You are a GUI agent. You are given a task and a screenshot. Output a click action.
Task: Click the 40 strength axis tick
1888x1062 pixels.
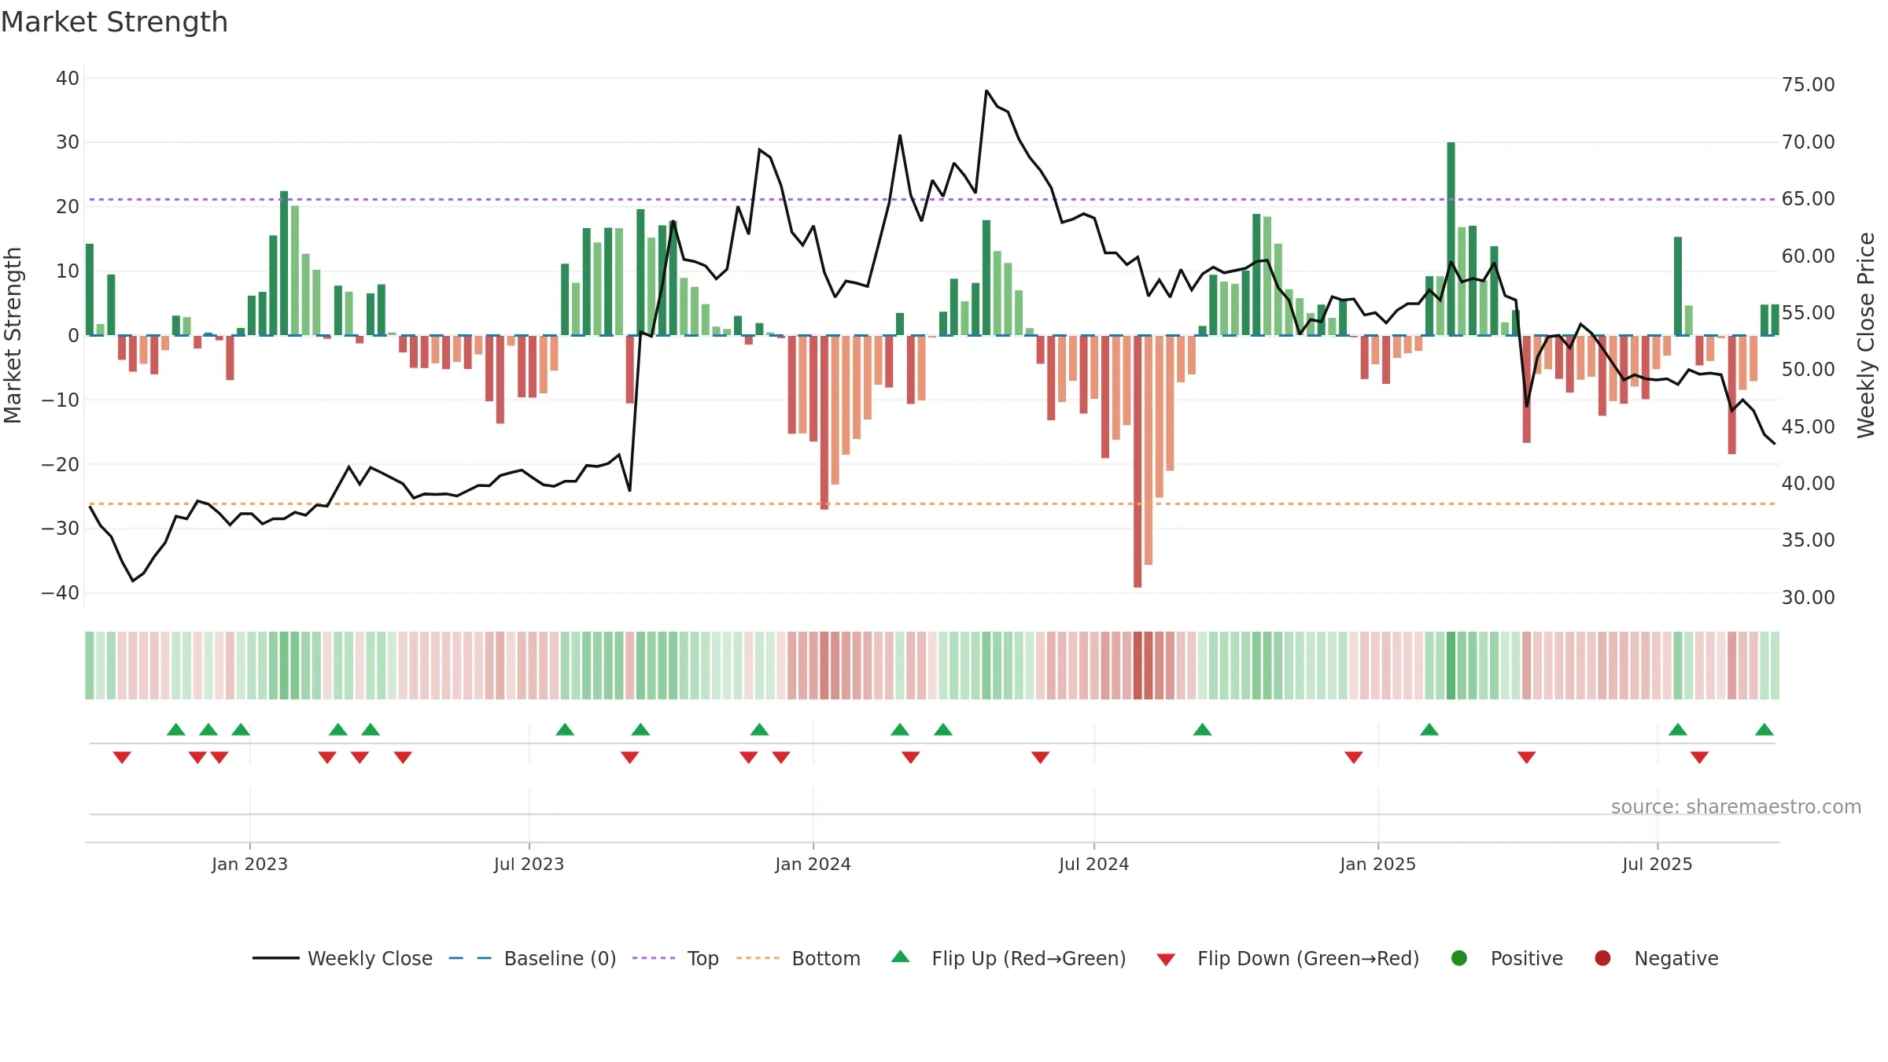pos(68,79)
